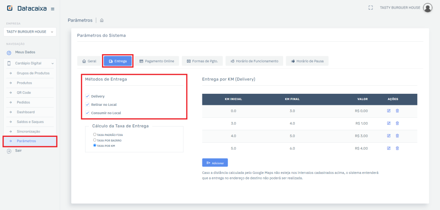Select the Taxa por KM radio
The width and height of the screenshot is (440, 210).
click(x=95, y=145)
